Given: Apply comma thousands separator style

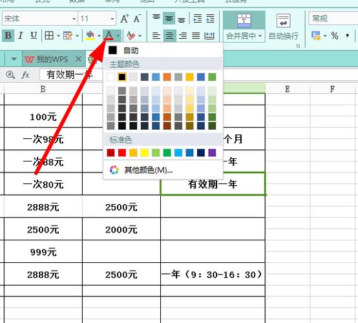Looking at the screenshot, I should 348,36.
